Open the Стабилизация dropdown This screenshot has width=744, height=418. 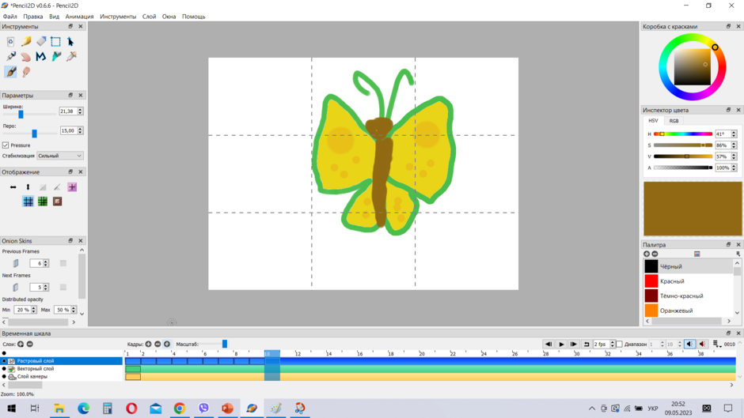(x=60, y=156)
